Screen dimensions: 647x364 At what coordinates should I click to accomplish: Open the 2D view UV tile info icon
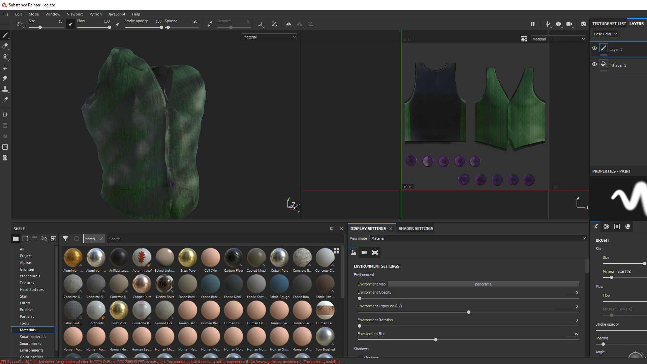524,39
